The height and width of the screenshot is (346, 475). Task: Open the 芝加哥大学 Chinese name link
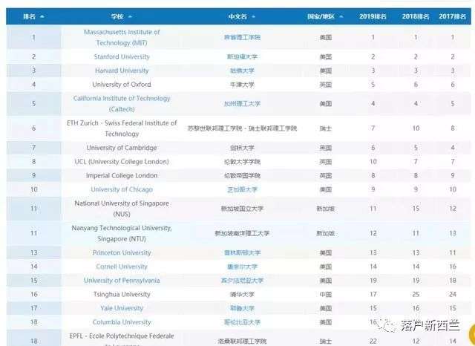pyautogui.click(x=242, y=189)
